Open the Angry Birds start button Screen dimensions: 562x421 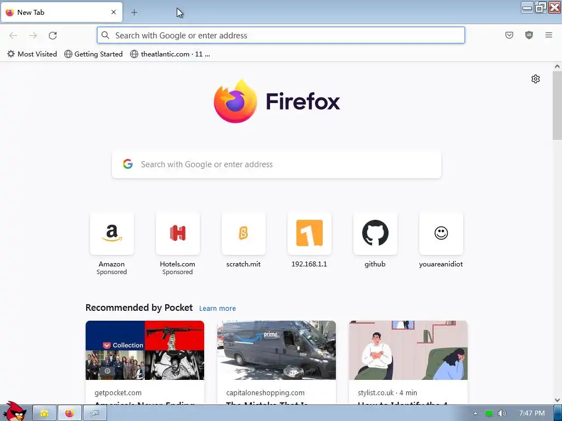pyautogui.click(x=14, y=411)
